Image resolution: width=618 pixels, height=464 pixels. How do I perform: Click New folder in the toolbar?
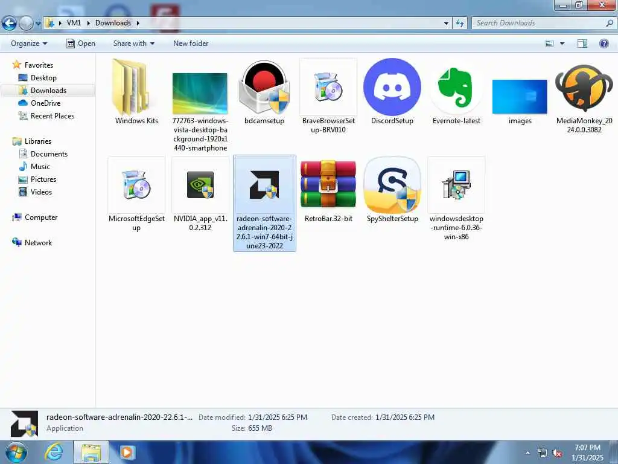click(x=191, y=43)
